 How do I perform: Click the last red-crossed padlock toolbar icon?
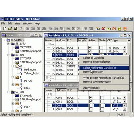(125, 29)
